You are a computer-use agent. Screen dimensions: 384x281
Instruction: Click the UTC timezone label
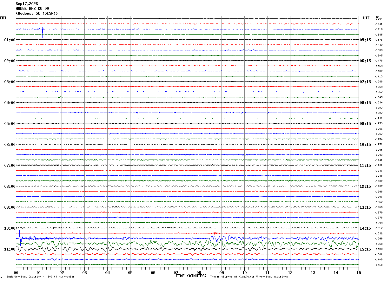367,18
